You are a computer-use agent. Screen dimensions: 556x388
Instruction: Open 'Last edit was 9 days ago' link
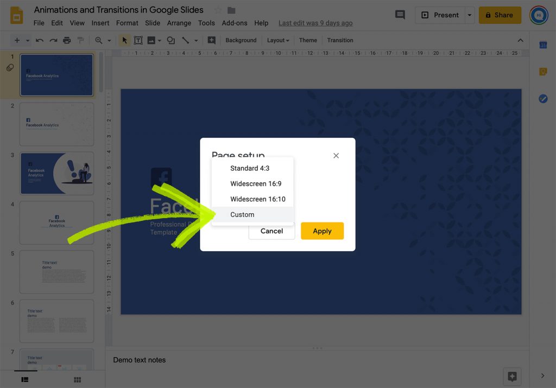point(315,23)
